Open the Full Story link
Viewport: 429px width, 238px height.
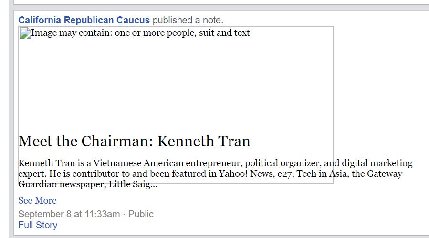click(x=38, y=225)
